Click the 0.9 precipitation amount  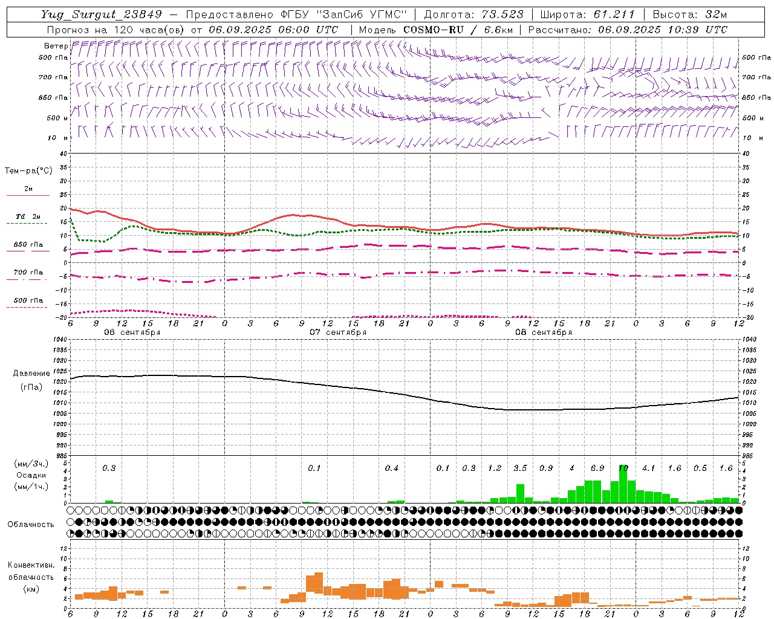546,468
